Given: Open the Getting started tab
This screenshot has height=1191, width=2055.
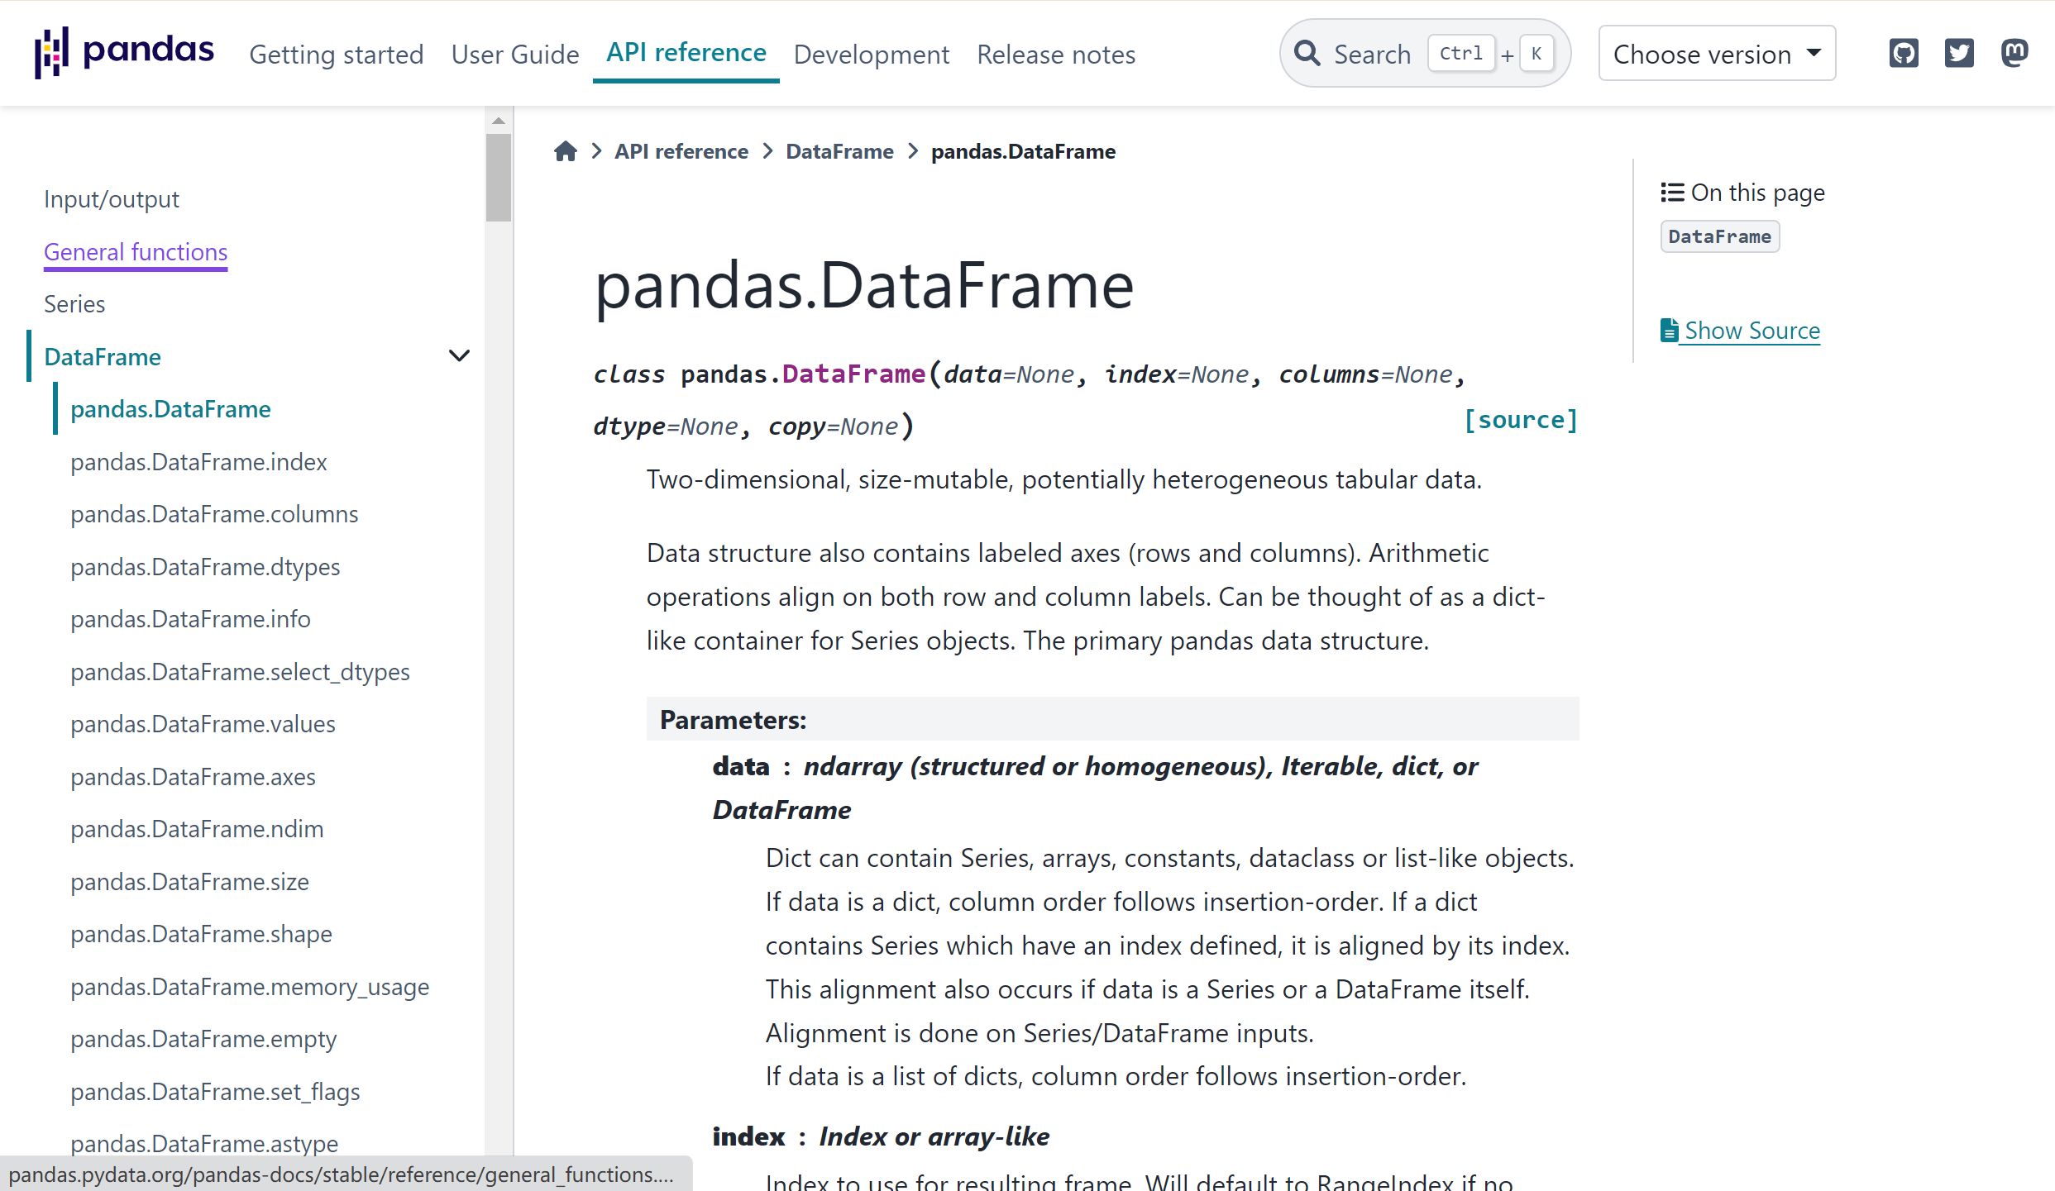Looking at the screenshot, I should (x=337, y=55).
